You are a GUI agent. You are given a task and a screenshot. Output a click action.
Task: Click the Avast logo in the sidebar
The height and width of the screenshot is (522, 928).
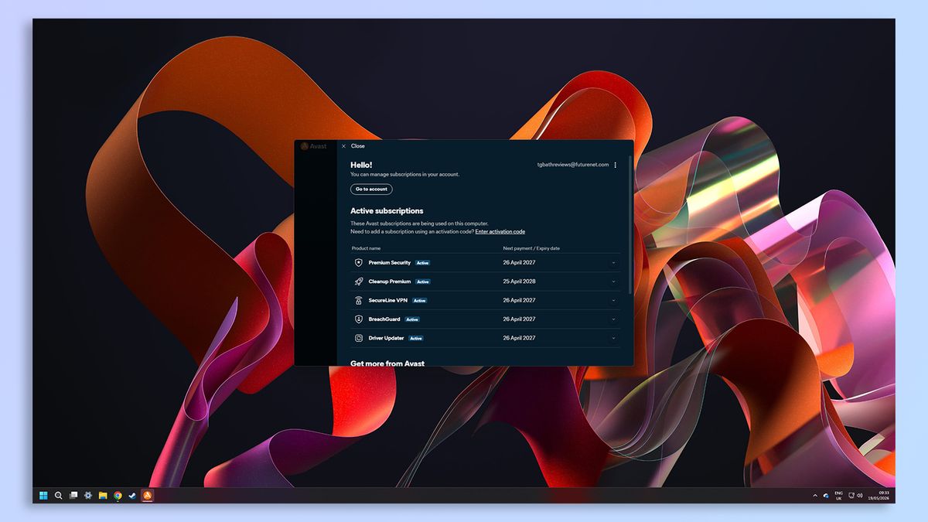point(314,146)
